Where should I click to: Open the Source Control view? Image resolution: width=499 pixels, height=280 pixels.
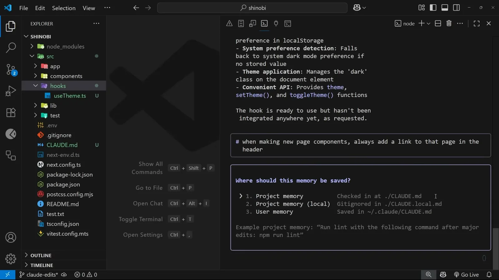tap(11, 69)
